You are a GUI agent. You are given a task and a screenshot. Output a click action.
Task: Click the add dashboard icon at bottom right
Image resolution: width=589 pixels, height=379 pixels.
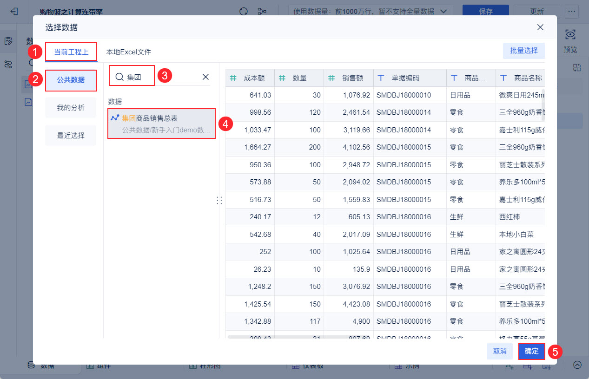pos(528,366)
